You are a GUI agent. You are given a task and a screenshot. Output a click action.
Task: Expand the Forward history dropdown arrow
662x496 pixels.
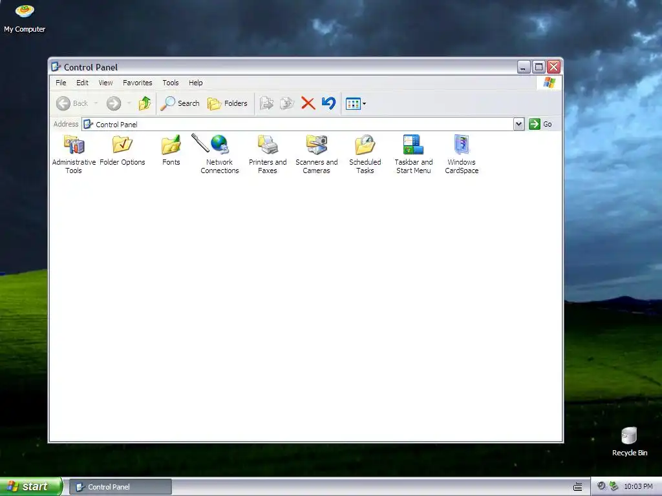pyautogui.click(x=129, y=103)
